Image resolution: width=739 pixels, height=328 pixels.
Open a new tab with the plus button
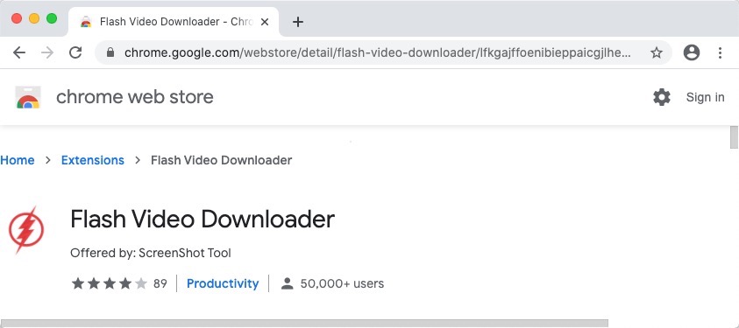click(298, 22)
